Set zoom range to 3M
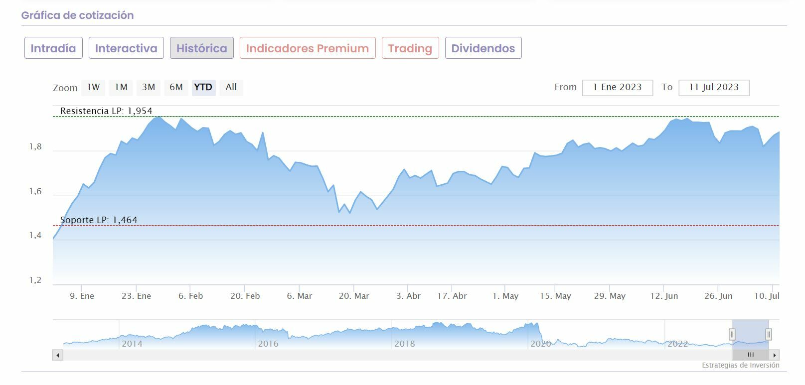 tap(149, 87)
